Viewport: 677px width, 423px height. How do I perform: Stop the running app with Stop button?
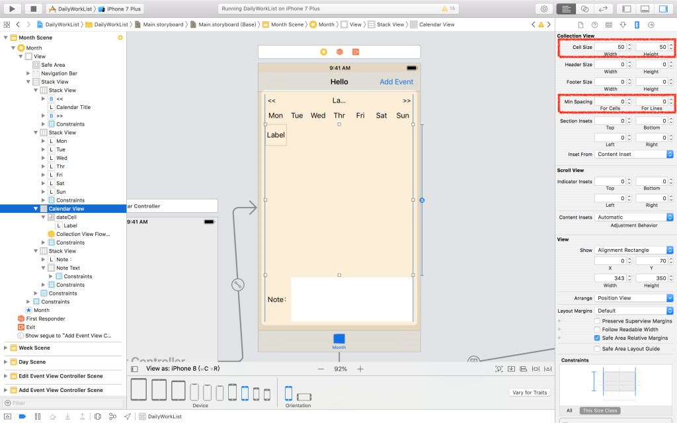tap(34, 9)
